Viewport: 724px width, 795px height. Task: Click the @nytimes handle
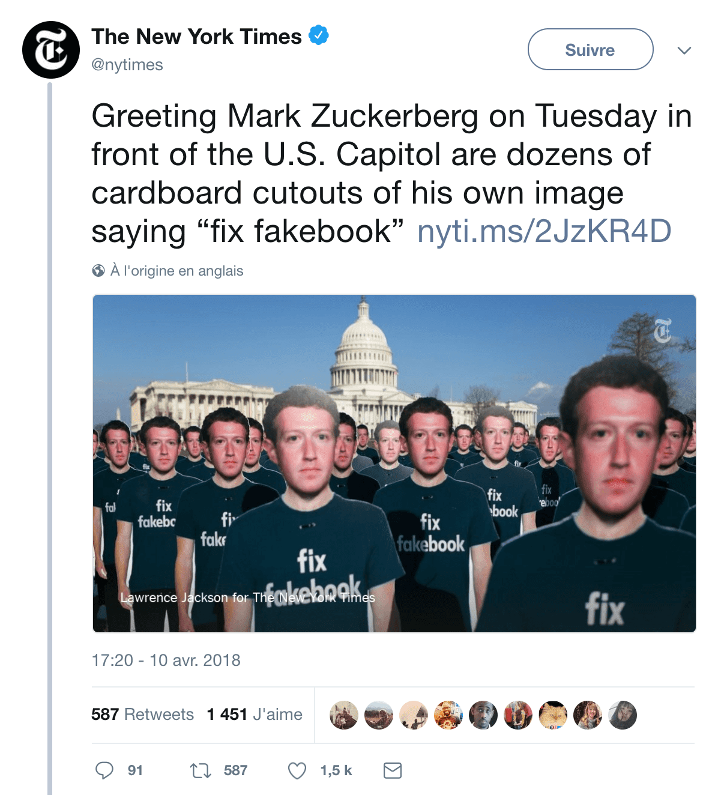[127, 65]
